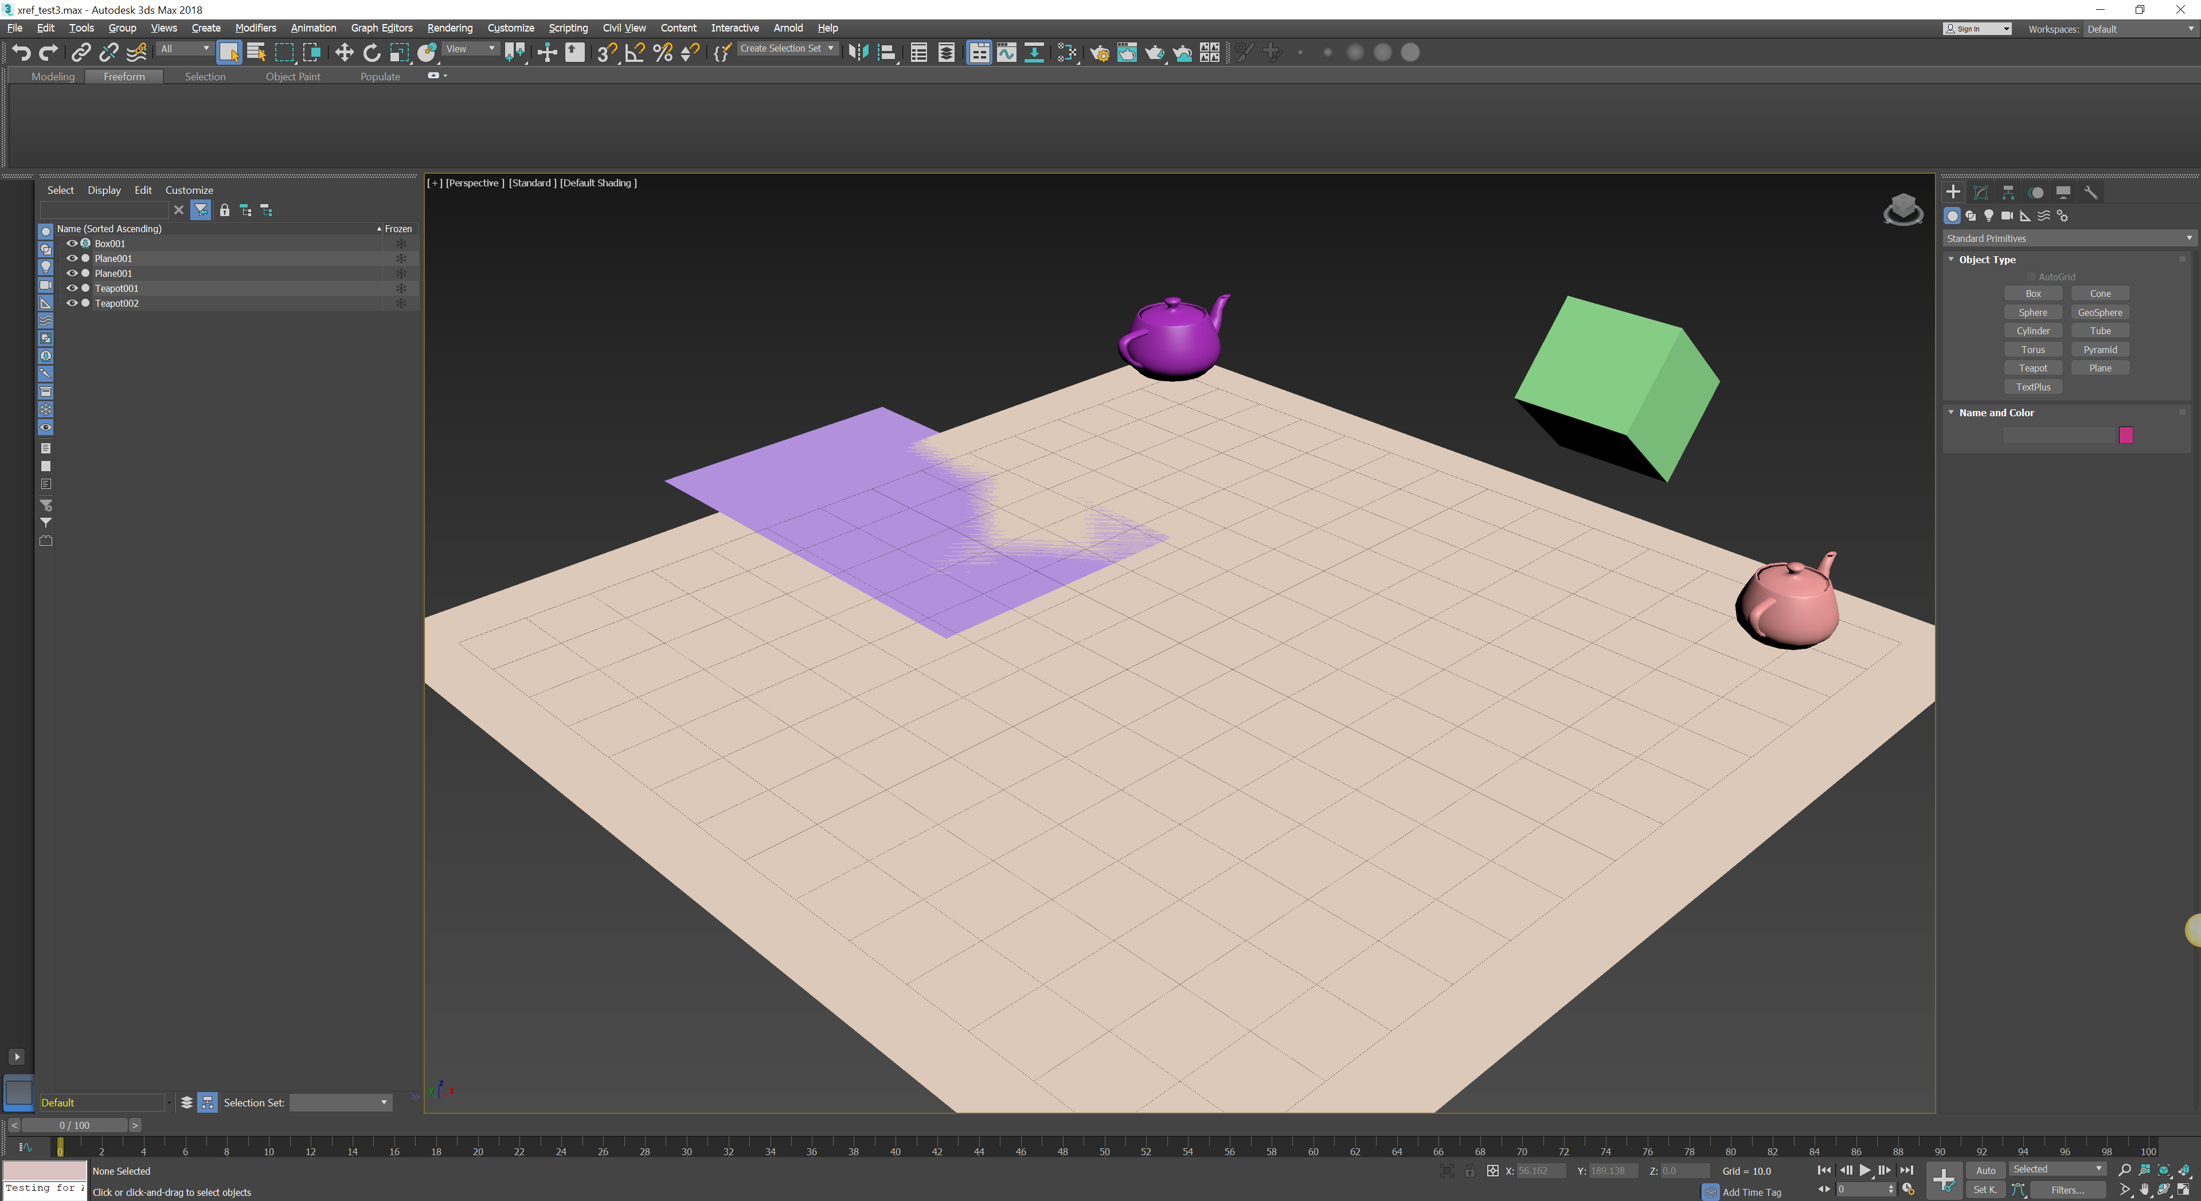The height and width of the screenshot is (1201, 2201).
Task: Click the pink object color swatch
Action: point(2126,436)
